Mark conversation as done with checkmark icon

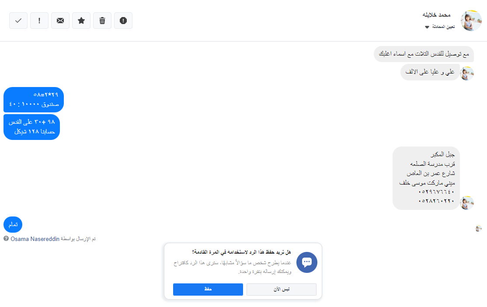[x=18, y=21]
